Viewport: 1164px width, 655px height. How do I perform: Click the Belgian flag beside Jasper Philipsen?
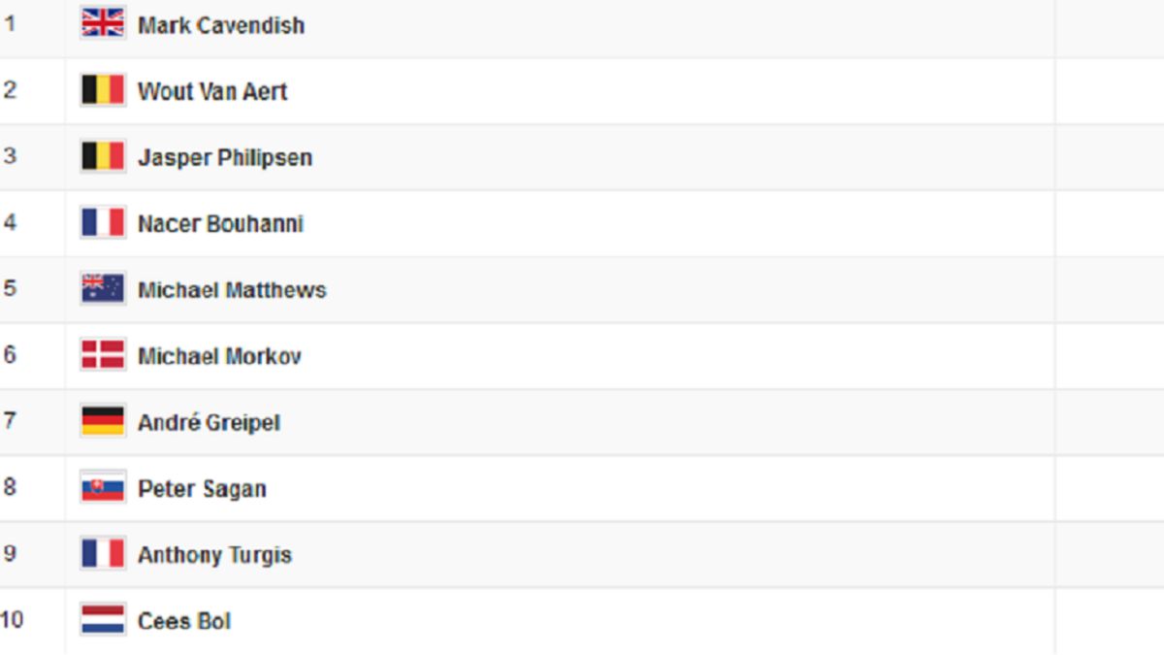[x=103, y=156]
